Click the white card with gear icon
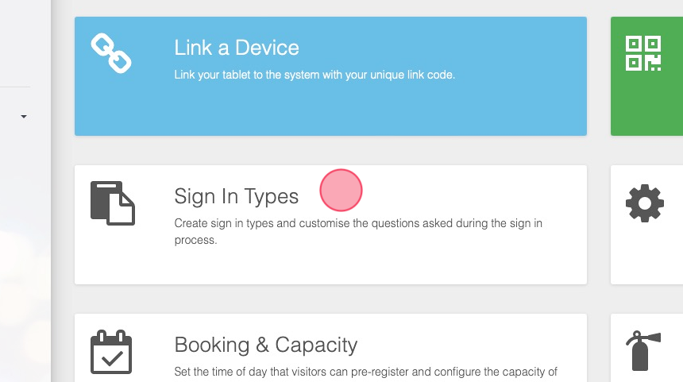Screen dimensions: 683x382 (646, 225)
